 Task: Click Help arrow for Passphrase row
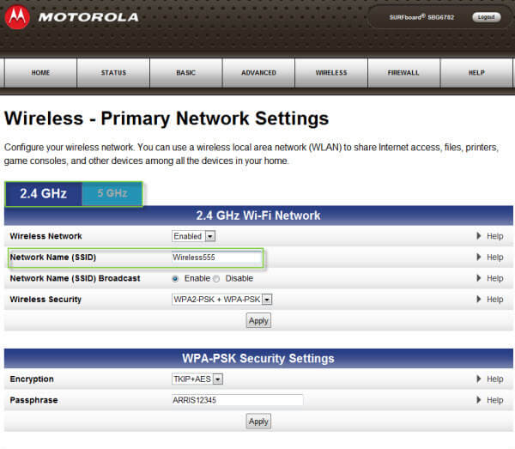pyautogui.click(x=479, y=400)
